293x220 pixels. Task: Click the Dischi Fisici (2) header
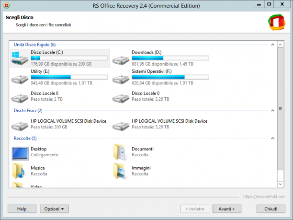tap(28, 110)
